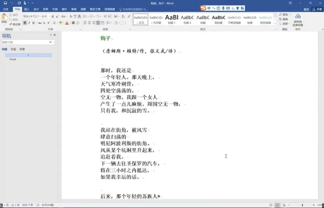Increase paragraph indent
Viewport: 324px width, 208px height.
coord(110,16)
